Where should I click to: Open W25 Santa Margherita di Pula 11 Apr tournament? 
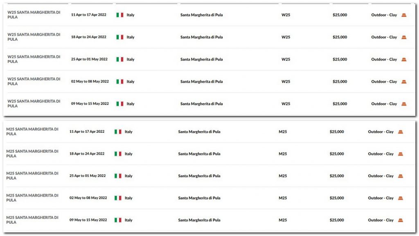pyautogui.click(x=34, y=15)
